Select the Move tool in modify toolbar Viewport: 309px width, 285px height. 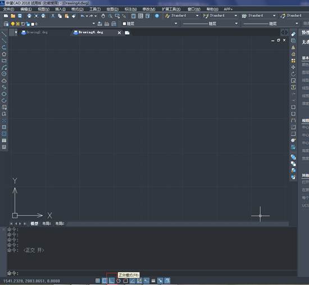293,67
